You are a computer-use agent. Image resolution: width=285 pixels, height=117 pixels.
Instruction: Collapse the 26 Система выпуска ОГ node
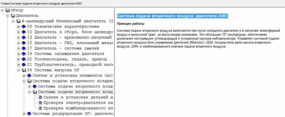point(19,70)
